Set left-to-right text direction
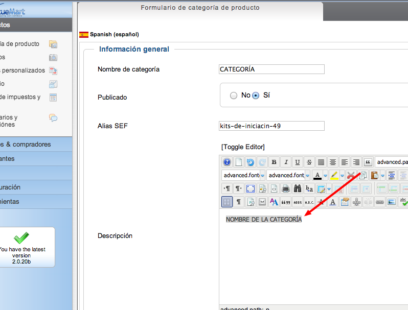 coord(227,188)
